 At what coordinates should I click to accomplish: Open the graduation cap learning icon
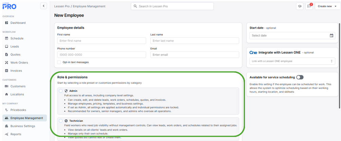[300, 6]
